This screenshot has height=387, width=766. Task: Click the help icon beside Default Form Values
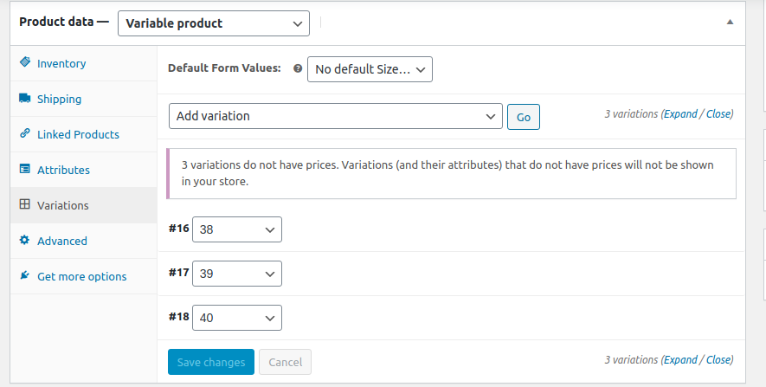pyautogui.click(x=298, y=69)
